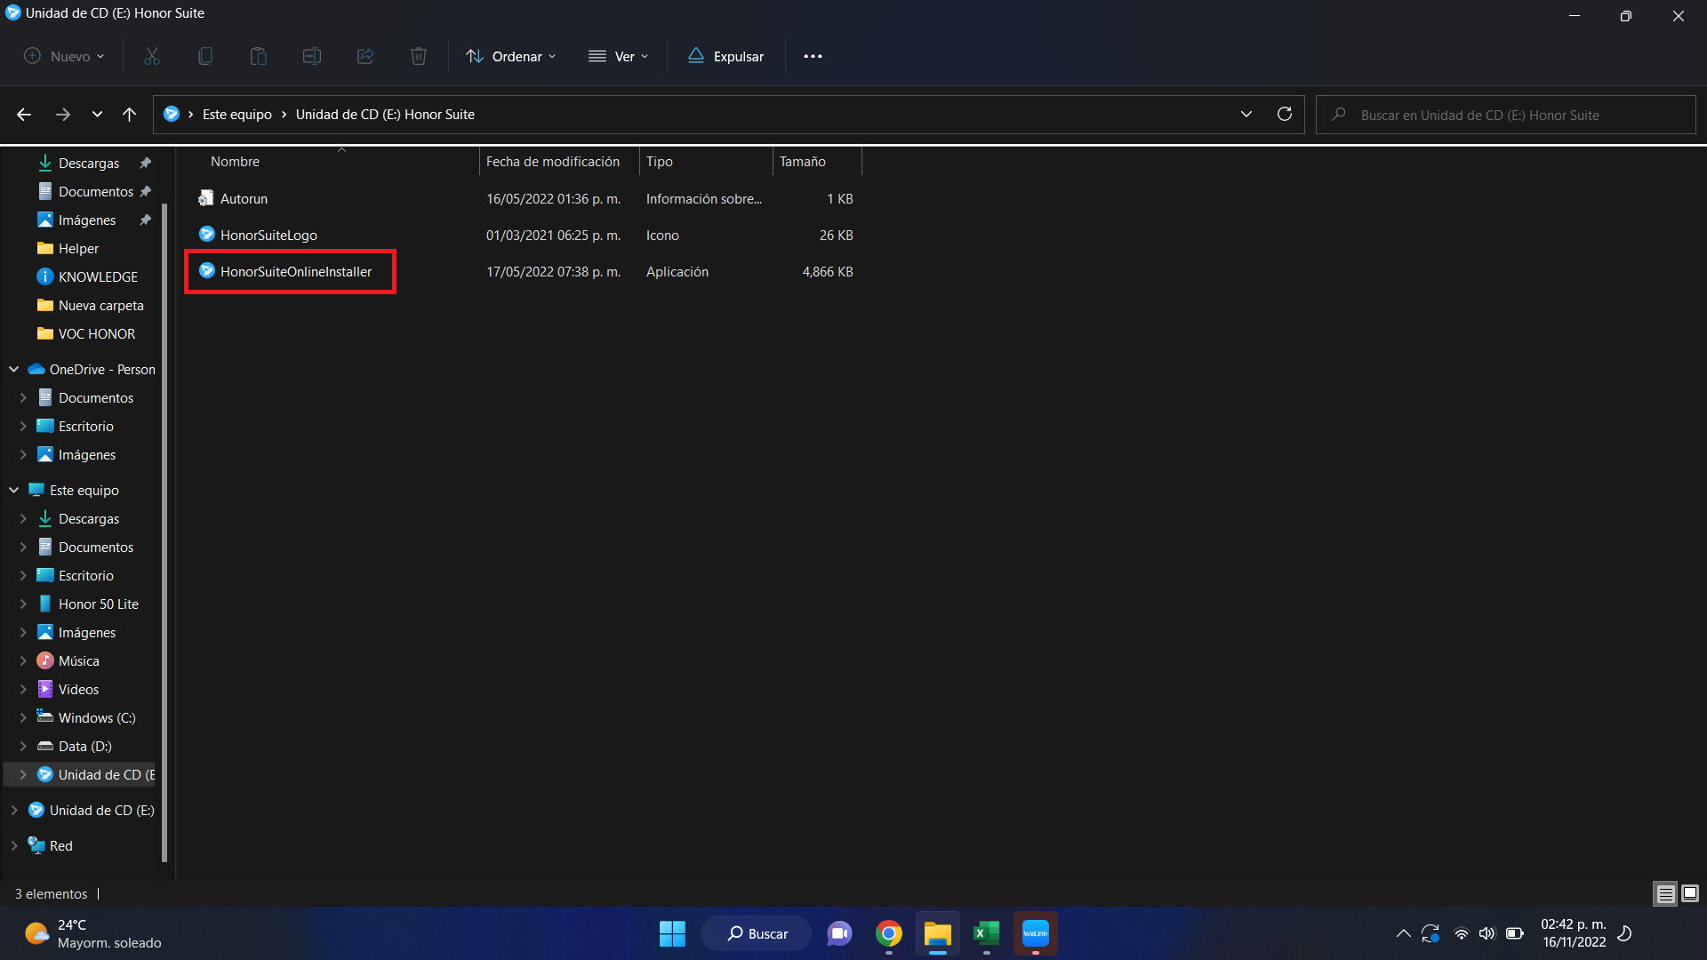Image resolution: width=1707 pixels, height=960 pixels.
Task: Open Excel from the taskbar
Action: click(x=986, y=933)
